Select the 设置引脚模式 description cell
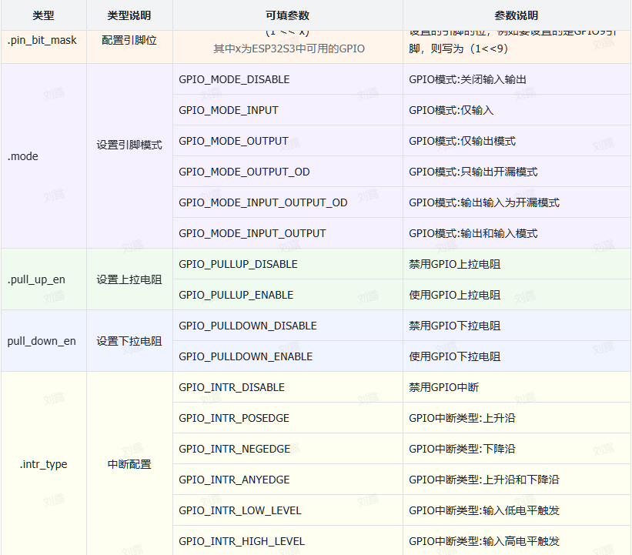The image size is (632, 555). (x=129, y=145)
